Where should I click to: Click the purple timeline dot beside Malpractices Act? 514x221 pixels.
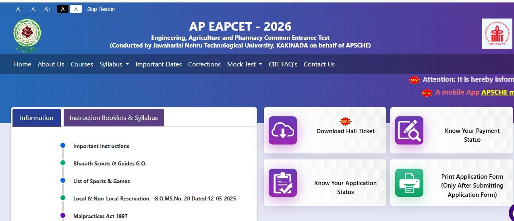coord(63,215)
